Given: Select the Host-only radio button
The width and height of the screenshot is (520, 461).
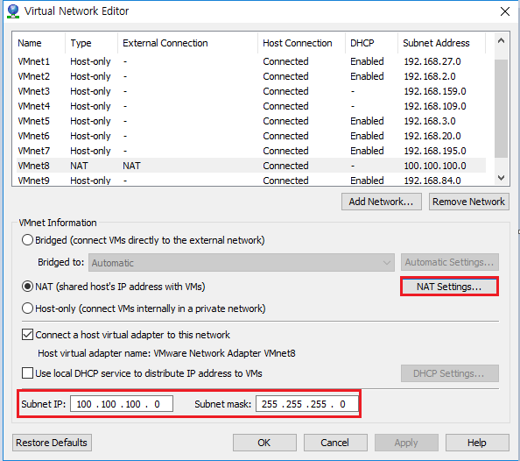Looking at the screenshot, I should [x=27, y=309].
